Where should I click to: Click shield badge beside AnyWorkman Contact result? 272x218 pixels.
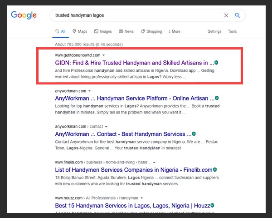point(194,134)
